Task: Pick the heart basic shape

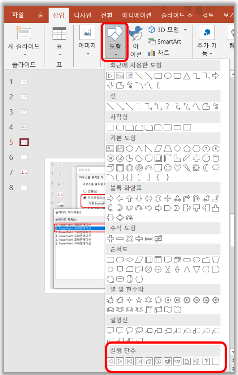Action: tap(177, 168)
